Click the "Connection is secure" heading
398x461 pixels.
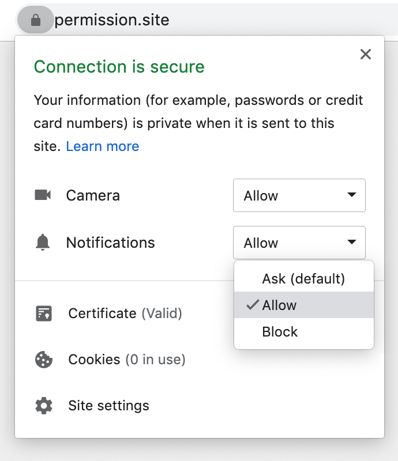119,67
